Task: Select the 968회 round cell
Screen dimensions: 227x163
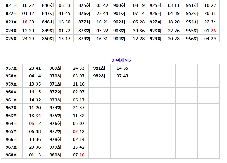Action: pos(12,155)
